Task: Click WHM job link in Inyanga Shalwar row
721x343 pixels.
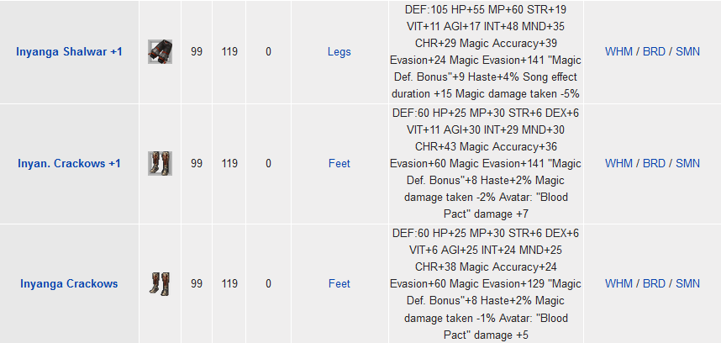Action: (x=619, y=51)
